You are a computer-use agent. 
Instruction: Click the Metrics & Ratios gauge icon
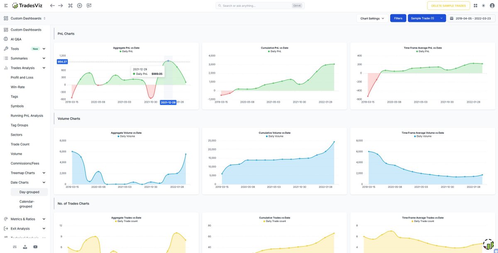[x=6, y=219]
